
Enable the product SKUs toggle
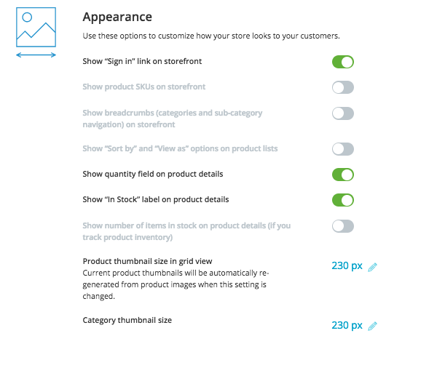coord(343,87)
